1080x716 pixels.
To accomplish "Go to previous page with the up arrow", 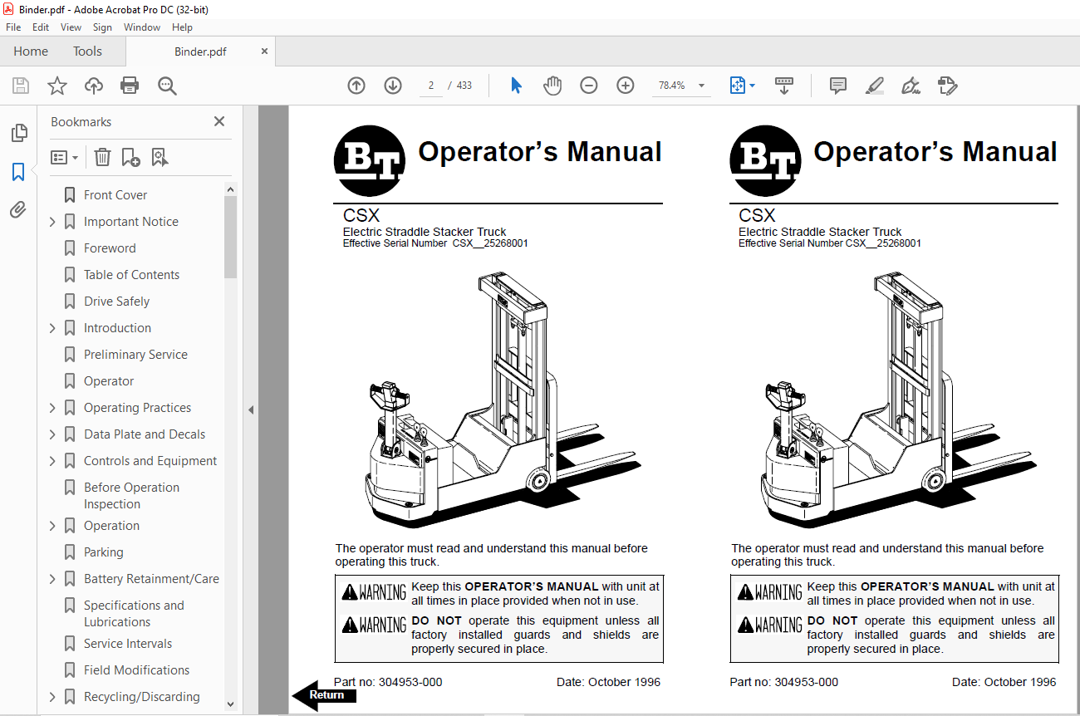I will [356, 86].
